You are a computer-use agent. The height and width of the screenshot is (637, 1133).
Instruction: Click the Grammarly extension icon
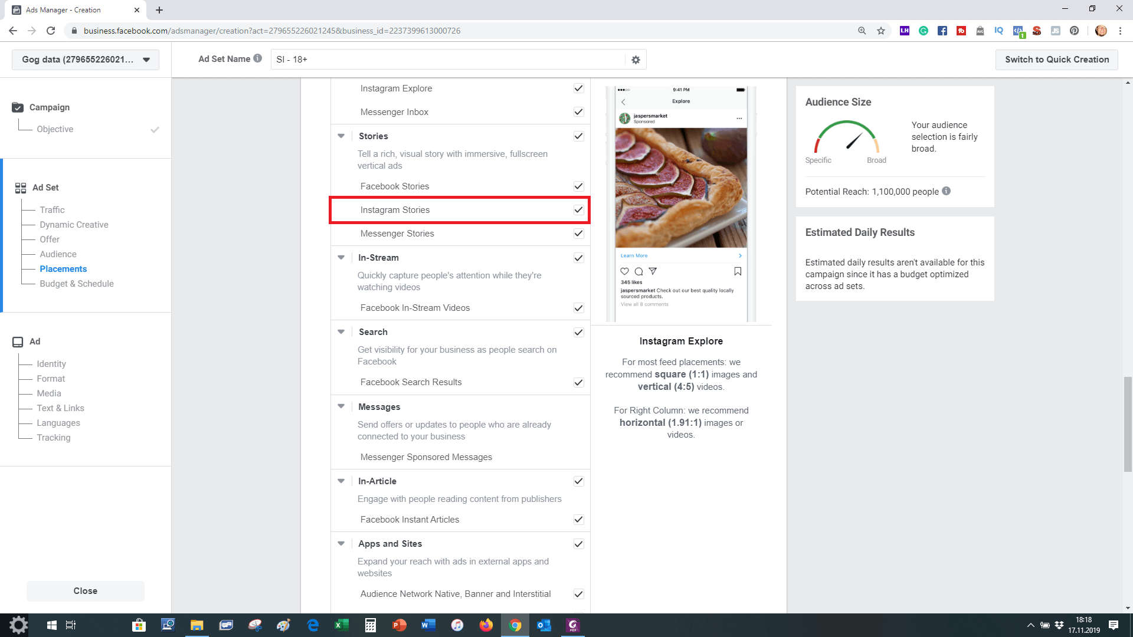(924, 31)
